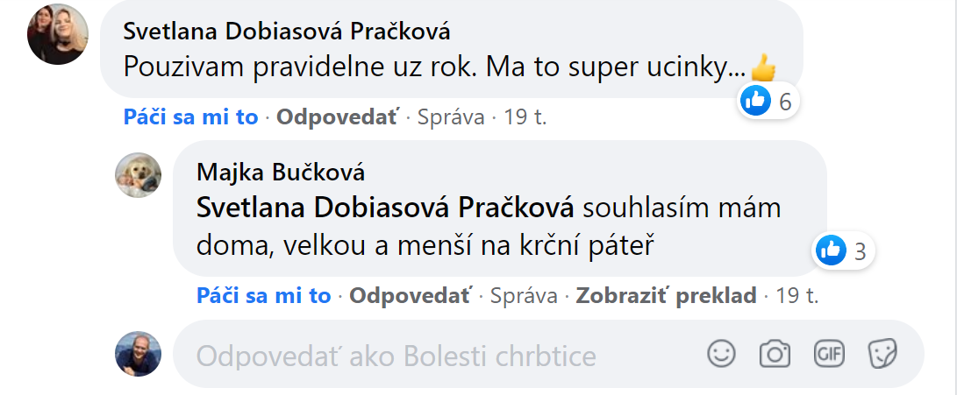This screenshot has height=395, width=957.
Task: Like Svetlana's comment with Páči sa mi to
Action: point(190,117)
